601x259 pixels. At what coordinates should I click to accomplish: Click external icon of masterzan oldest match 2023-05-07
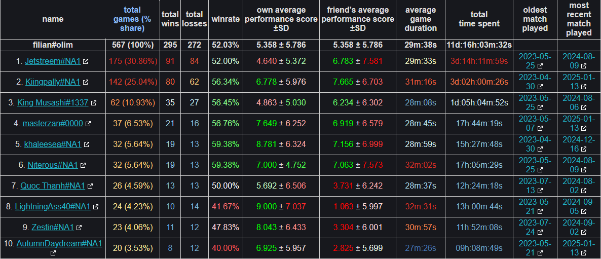pyautogui.click(x=540, y=128)
